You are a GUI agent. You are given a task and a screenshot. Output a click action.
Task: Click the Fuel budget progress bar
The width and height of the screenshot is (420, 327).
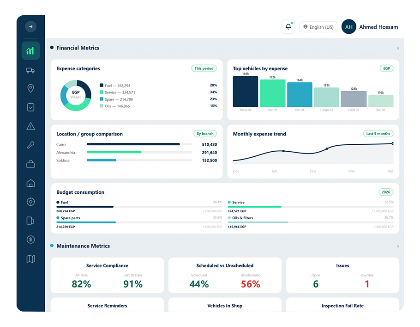139,207
